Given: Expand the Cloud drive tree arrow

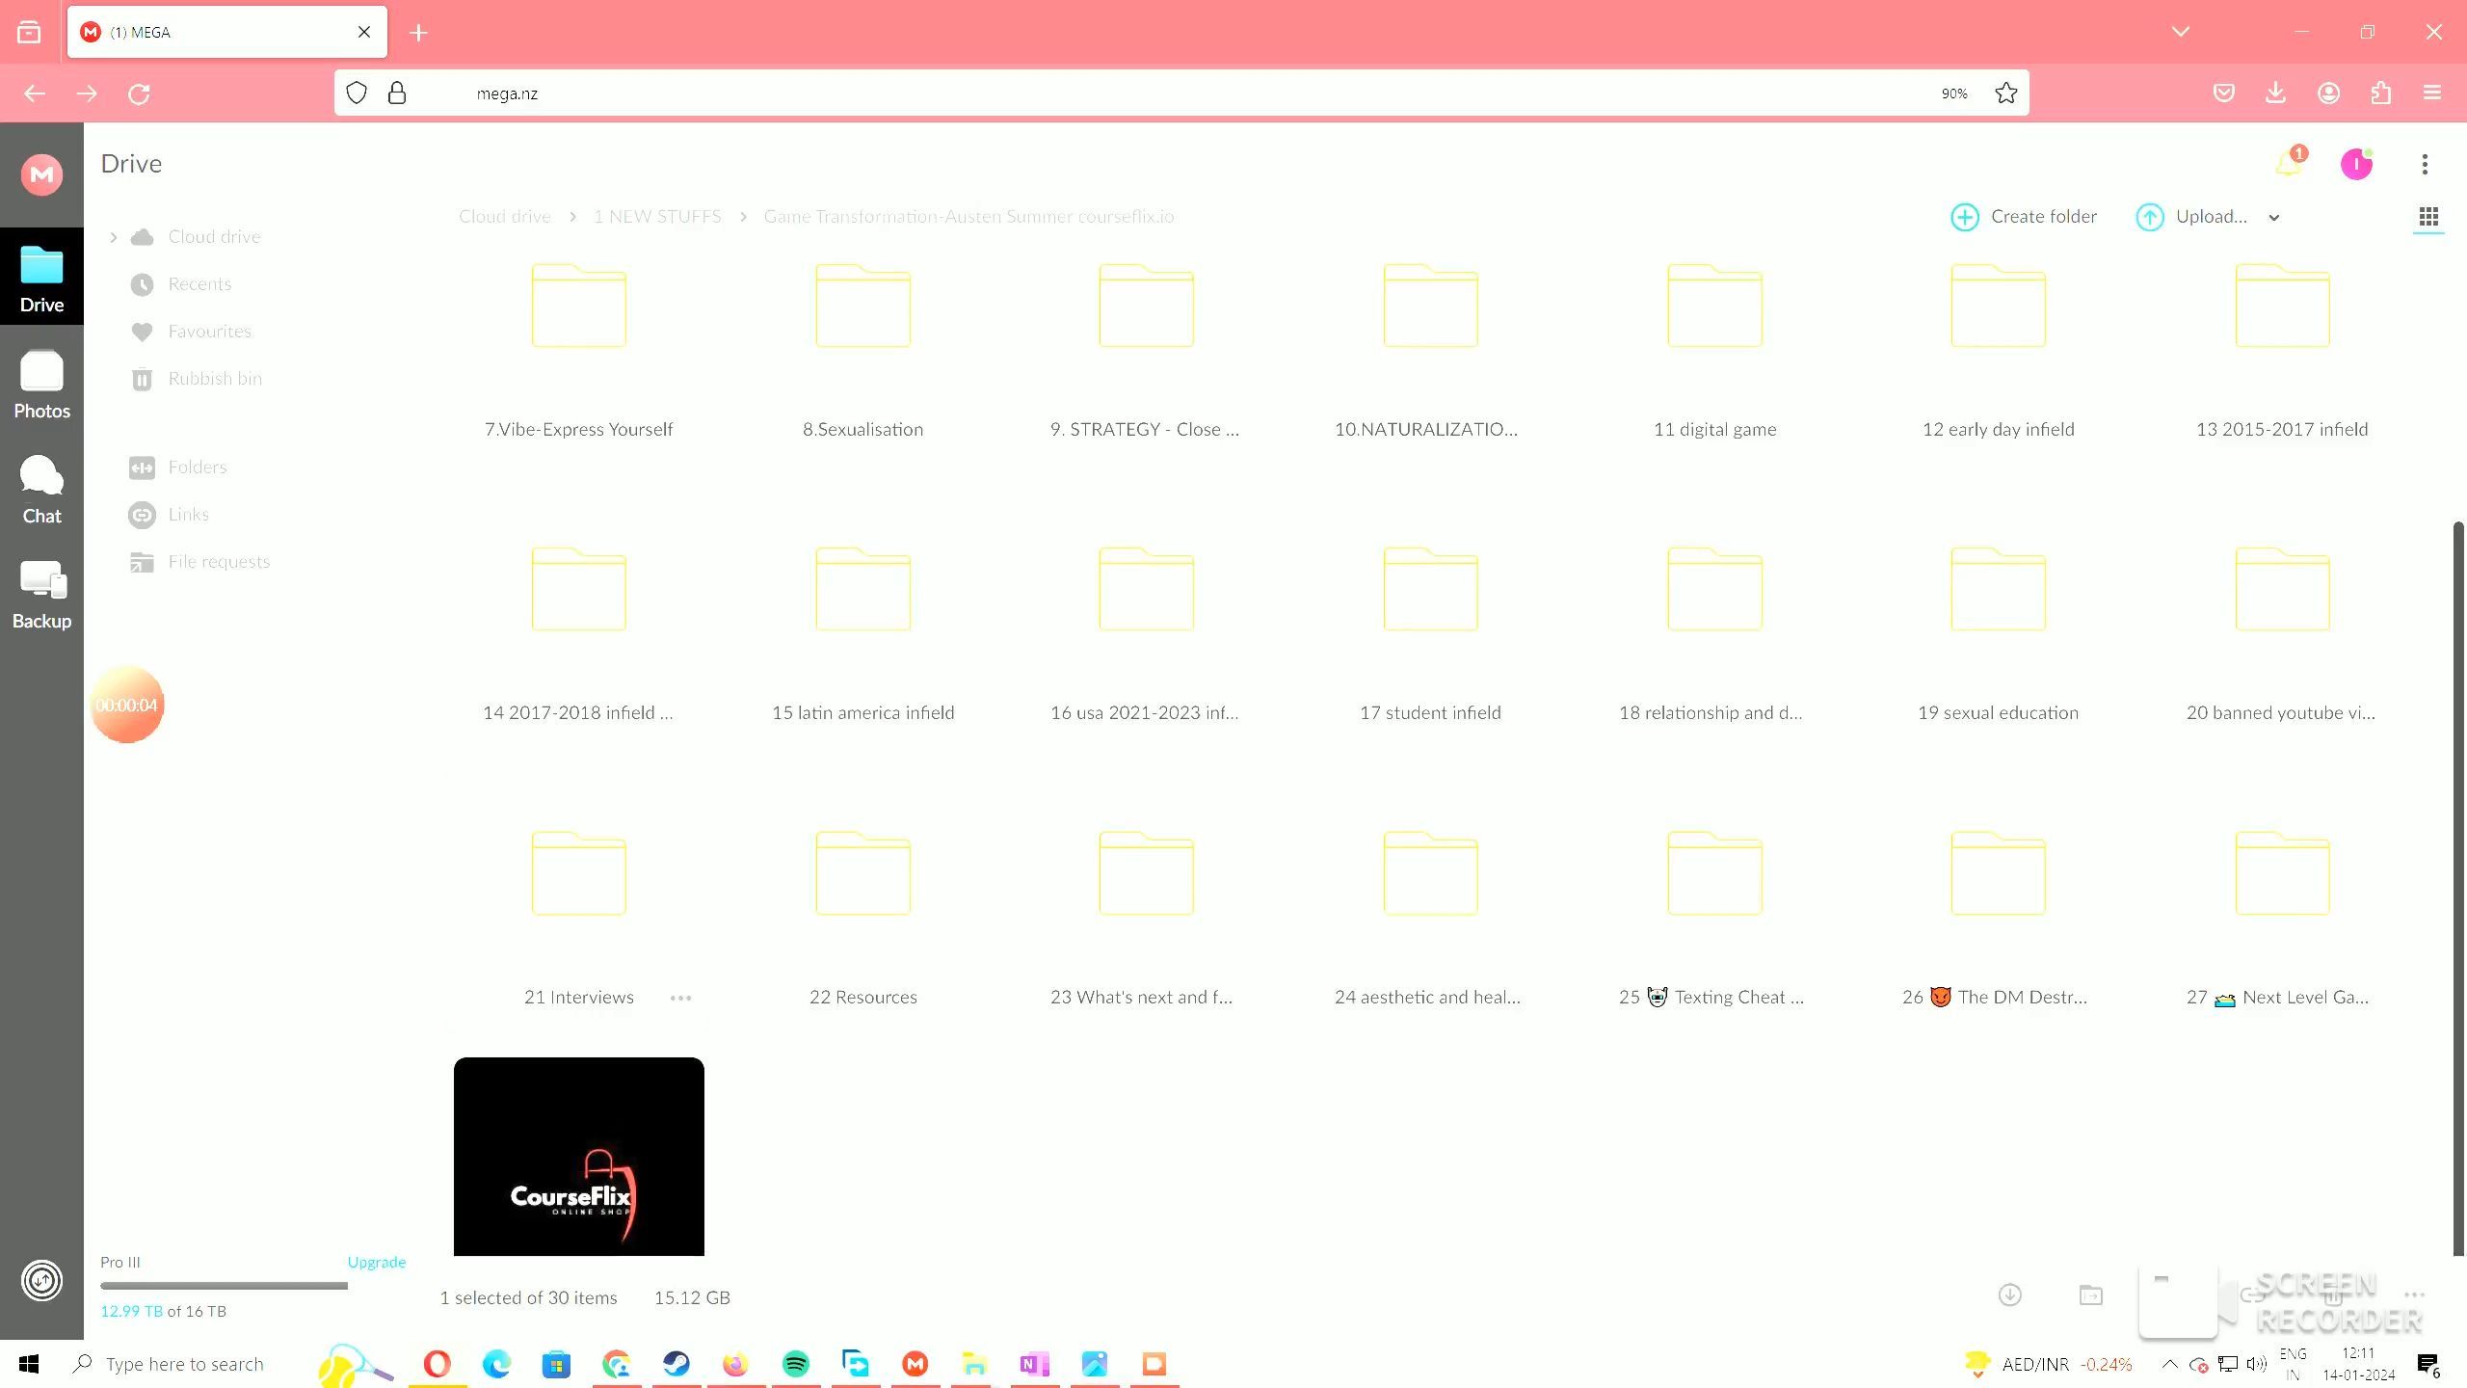Looking at the screenshot, I should [x=113, y=237].
